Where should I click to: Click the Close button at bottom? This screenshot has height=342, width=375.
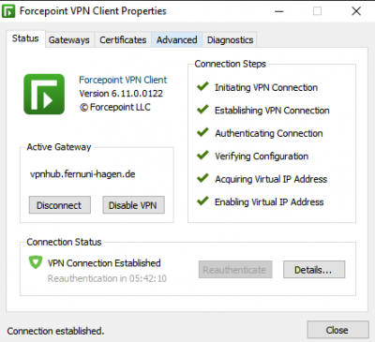click(x=337, y=330)
